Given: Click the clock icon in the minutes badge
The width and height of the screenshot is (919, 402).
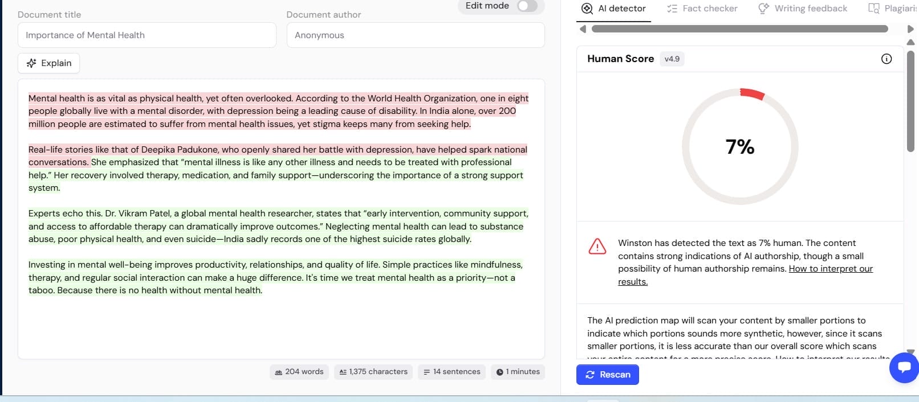Looking at the screenshot, I should click(499, 372).
